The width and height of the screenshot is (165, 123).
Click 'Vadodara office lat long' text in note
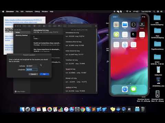pos(74,42)
